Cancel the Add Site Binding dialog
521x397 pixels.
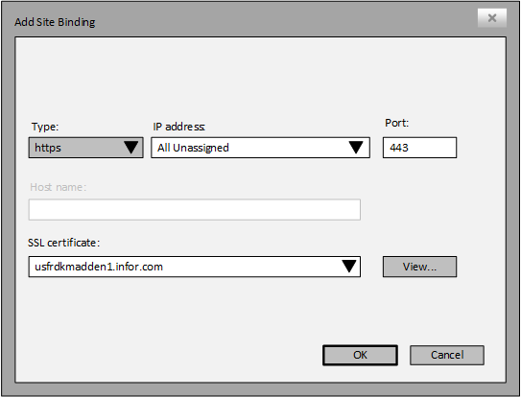coord(447,355)
